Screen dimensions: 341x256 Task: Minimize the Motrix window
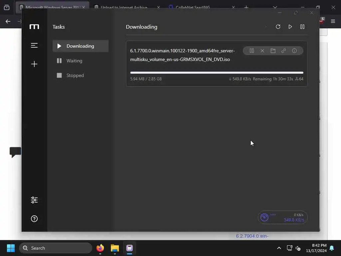click(x=280, y=13)
